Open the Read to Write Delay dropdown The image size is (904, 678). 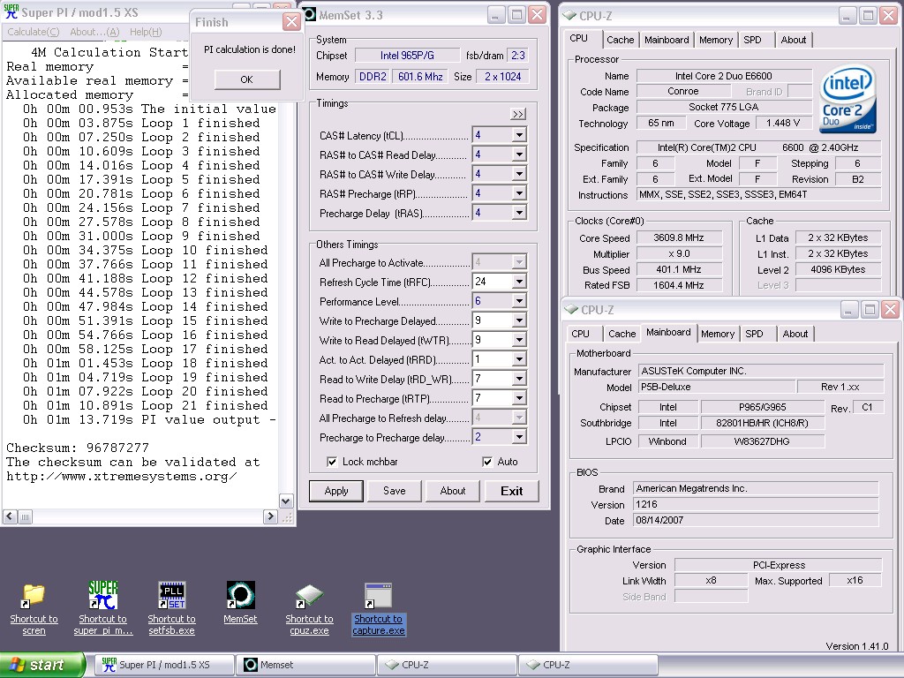tap(519, 379)
